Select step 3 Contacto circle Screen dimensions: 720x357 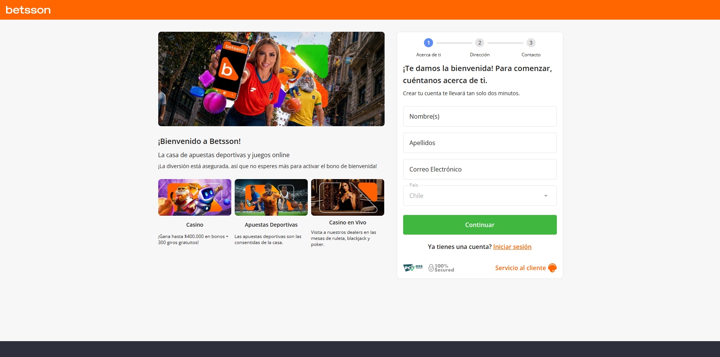pos(531,43)
